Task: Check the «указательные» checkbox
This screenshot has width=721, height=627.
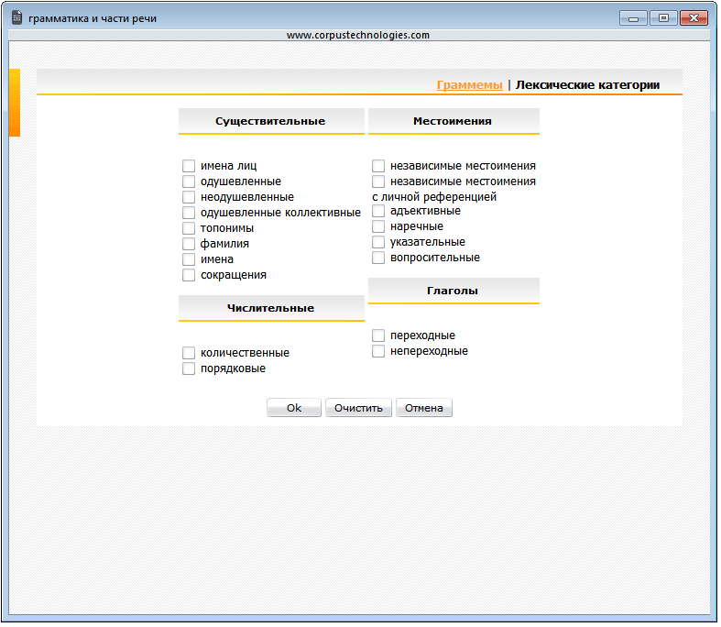Action: point(378,242)
